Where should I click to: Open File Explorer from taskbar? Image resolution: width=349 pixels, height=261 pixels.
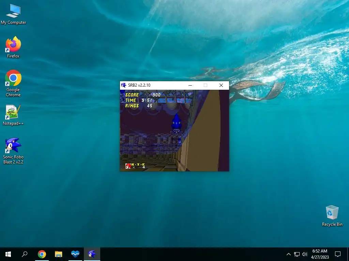pyautogui.click(x=59, y=254)
